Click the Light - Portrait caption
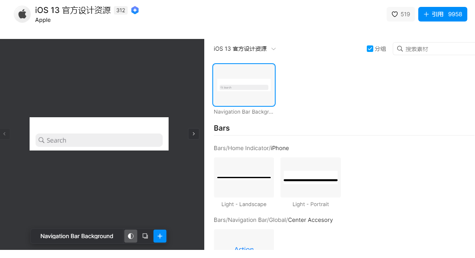Screen dimensions: 475x258 tap(310, 204)
